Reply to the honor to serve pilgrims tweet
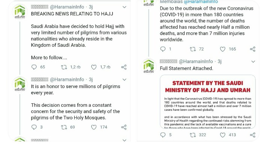Screen dimensions: 267x147 click(x=34, y=127)
